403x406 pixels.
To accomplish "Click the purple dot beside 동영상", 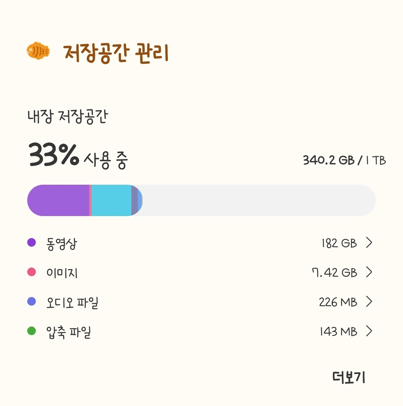I will pos(32,243).
